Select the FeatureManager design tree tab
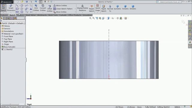The width and height of the screenshot is (192, 108). click(x=1, y=18)
